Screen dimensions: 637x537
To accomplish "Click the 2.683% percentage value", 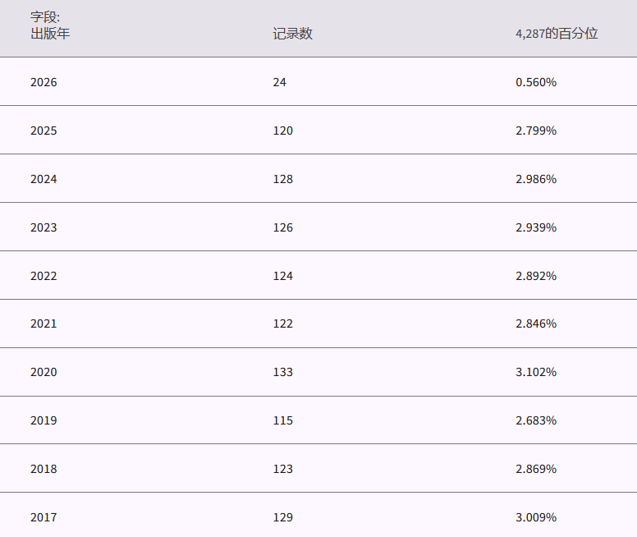I will click(536, 420).
